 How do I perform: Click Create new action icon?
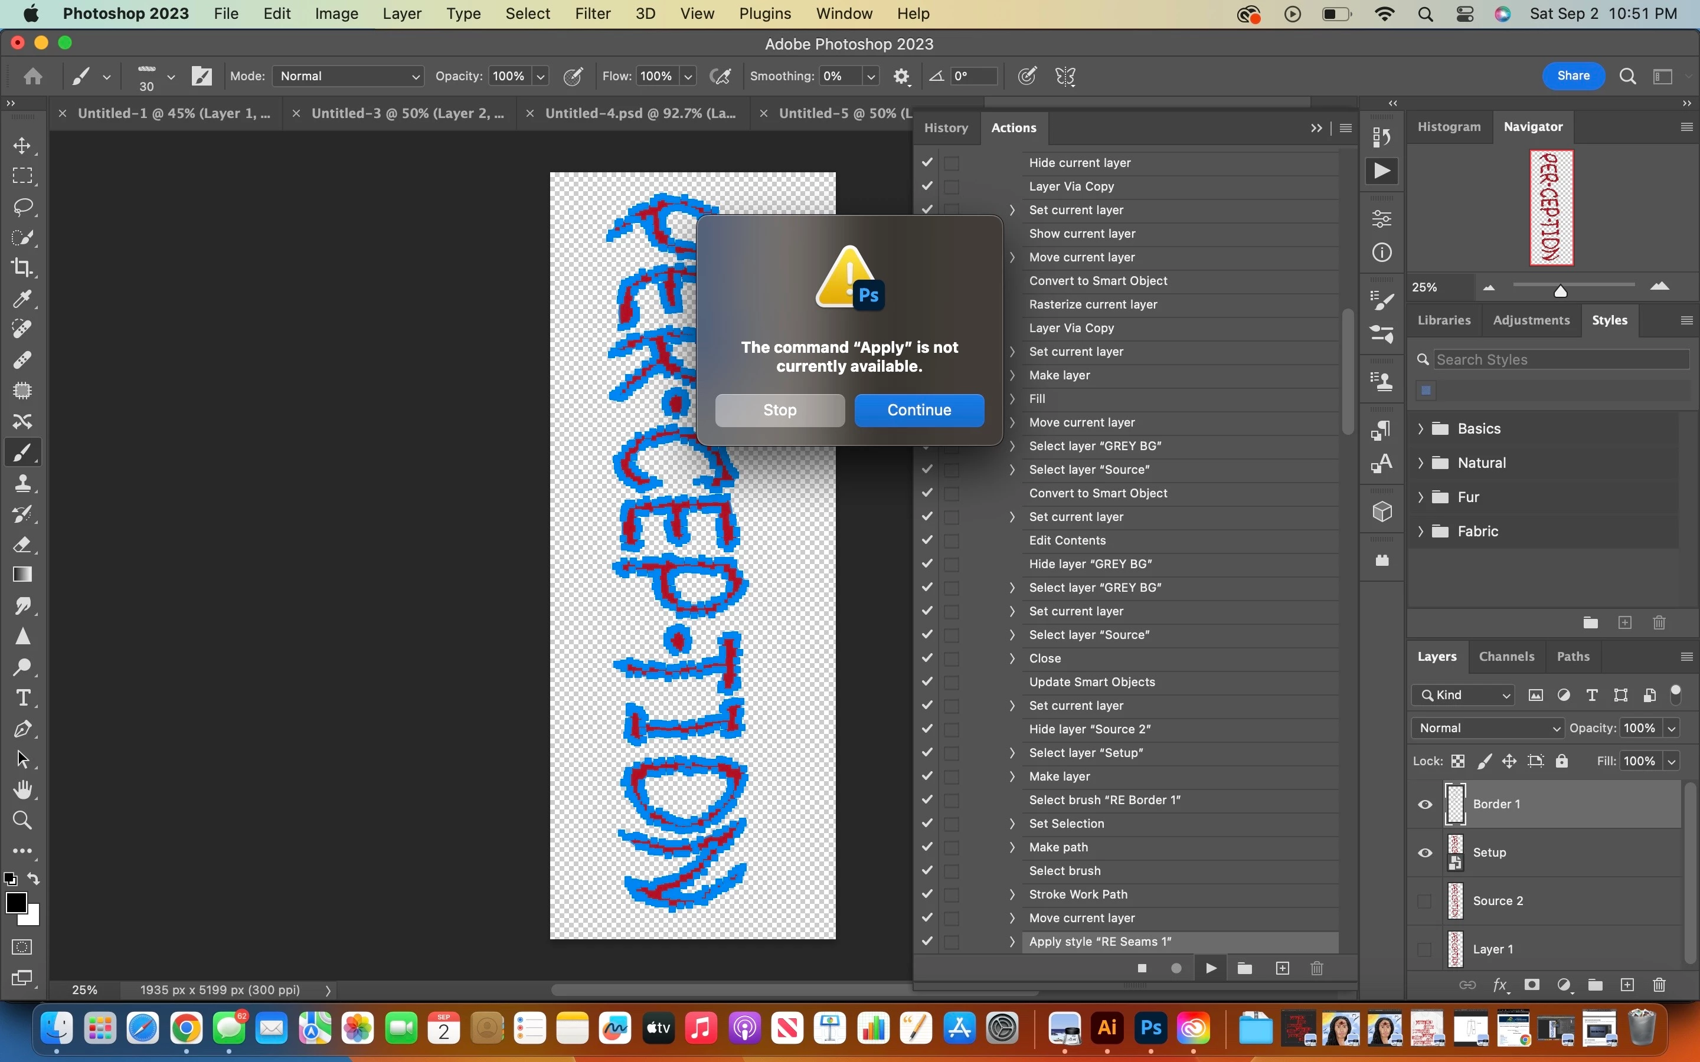click(x=1283, y=969)
